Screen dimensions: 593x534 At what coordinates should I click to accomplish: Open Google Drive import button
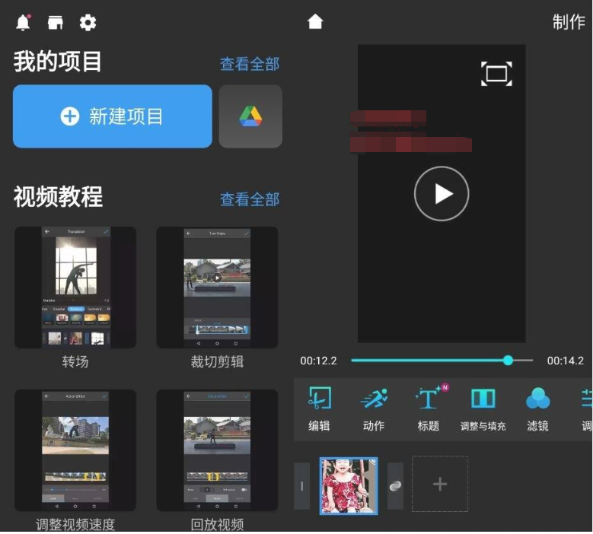[250, 116]
